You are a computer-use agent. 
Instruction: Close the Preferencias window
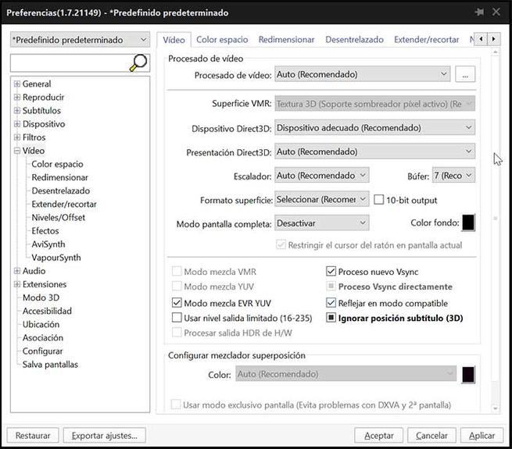[496, 12]
